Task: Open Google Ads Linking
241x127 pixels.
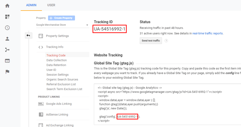Action: (x=59, y=104)
